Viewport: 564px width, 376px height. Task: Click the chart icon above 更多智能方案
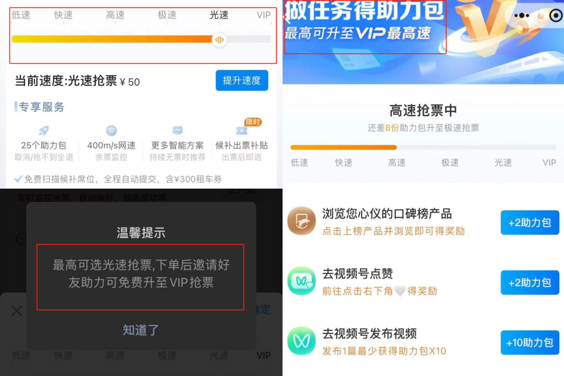(x=178, y=130)
